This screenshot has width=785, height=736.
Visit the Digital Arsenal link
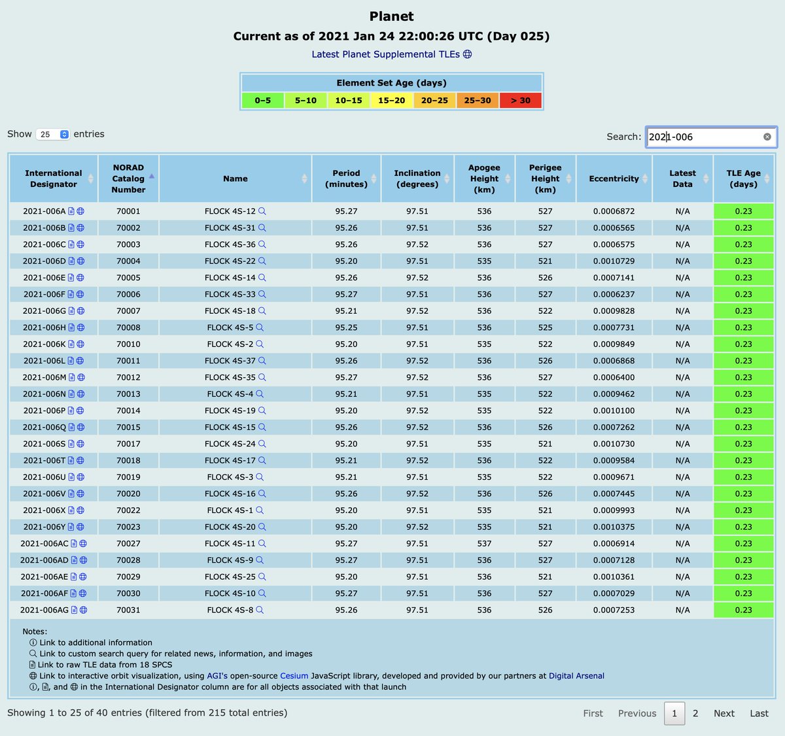(576, 676)
